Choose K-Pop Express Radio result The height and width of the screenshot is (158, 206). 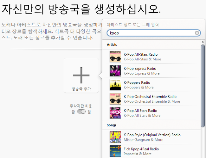[151, 71]
